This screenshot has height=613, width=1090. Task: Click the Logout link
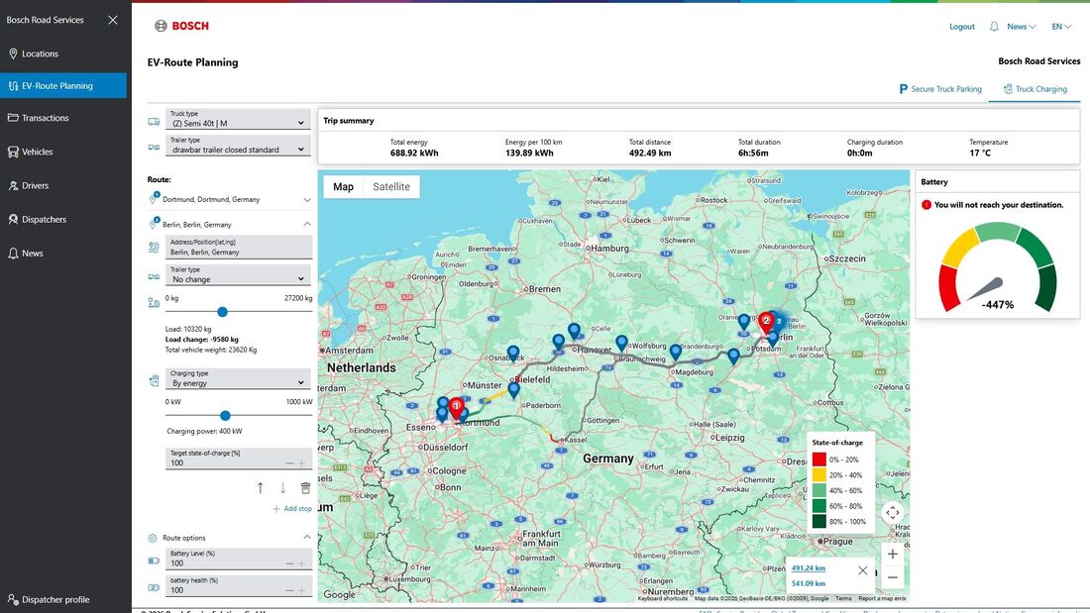(961, 27)
